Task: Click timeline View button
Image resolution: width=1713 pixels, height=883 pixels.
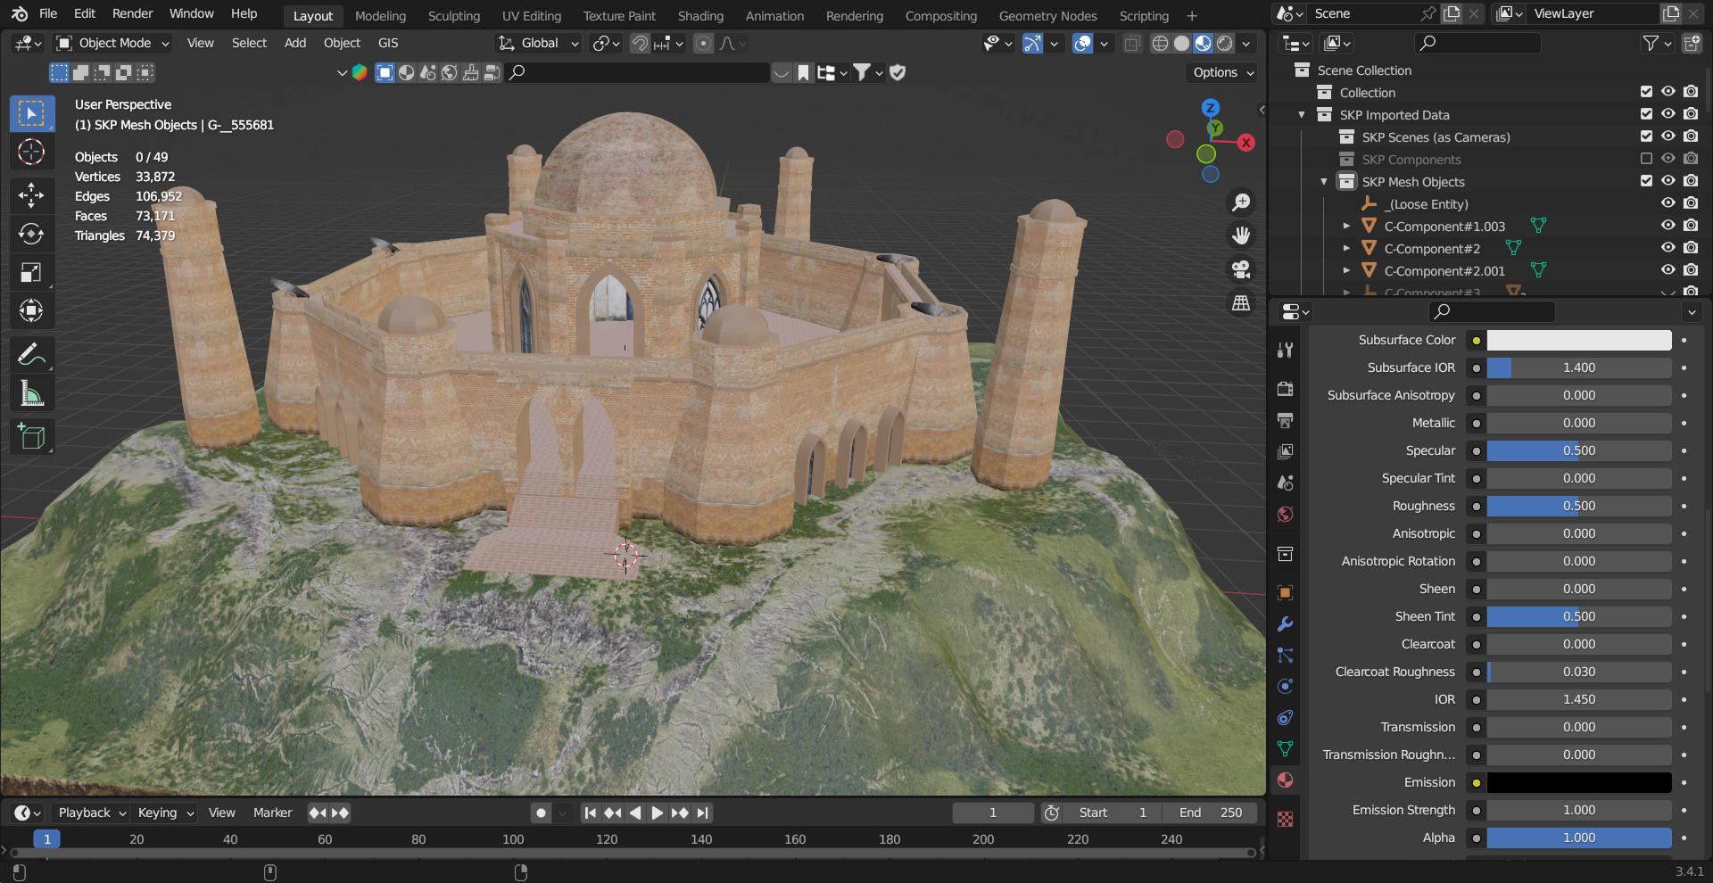Action: pyautogui.click(x=222, y=813)
